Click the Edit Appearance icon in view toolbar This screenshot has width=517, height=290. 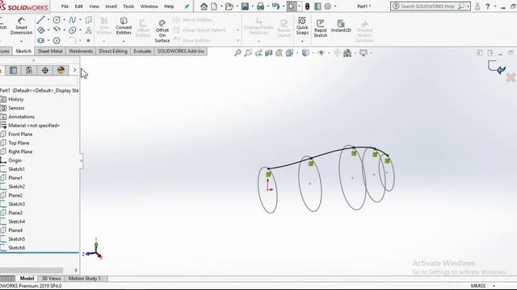(x=337, y=52)
